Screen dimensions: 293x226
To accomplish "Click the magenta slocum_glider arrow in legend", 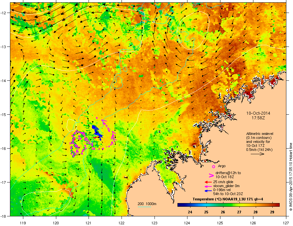I will (x=208, y=186).
